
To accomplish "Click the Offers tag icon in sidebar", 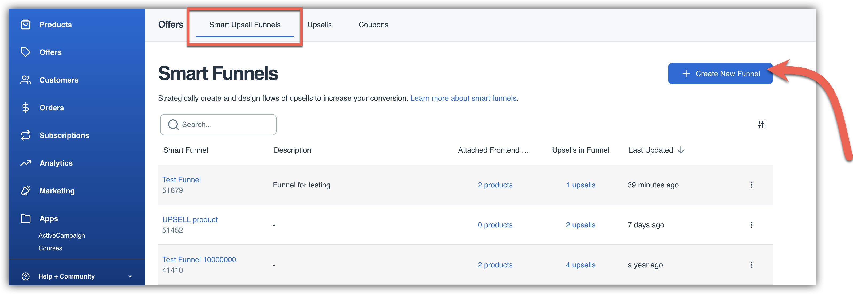I will [26, 52].
